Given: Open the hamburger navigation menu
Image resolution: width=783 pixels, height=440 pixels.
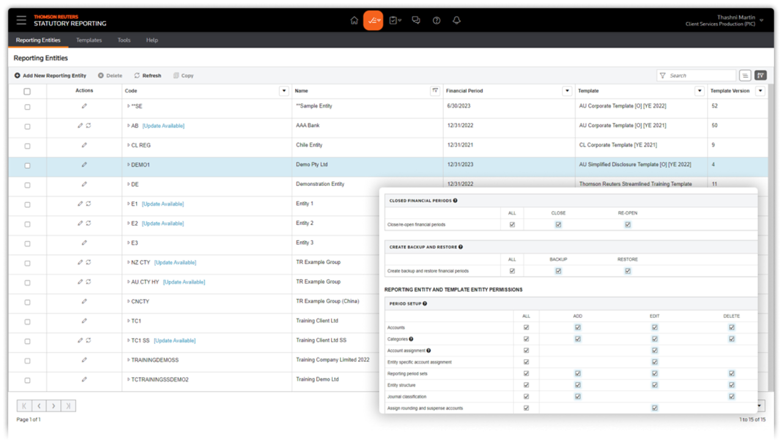Looking at the screenshot, I should [x=21, y=20].
